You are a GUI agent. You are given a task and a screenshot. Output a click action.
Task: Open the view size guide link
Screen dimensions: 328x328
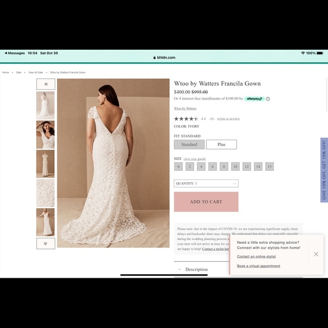195,159
